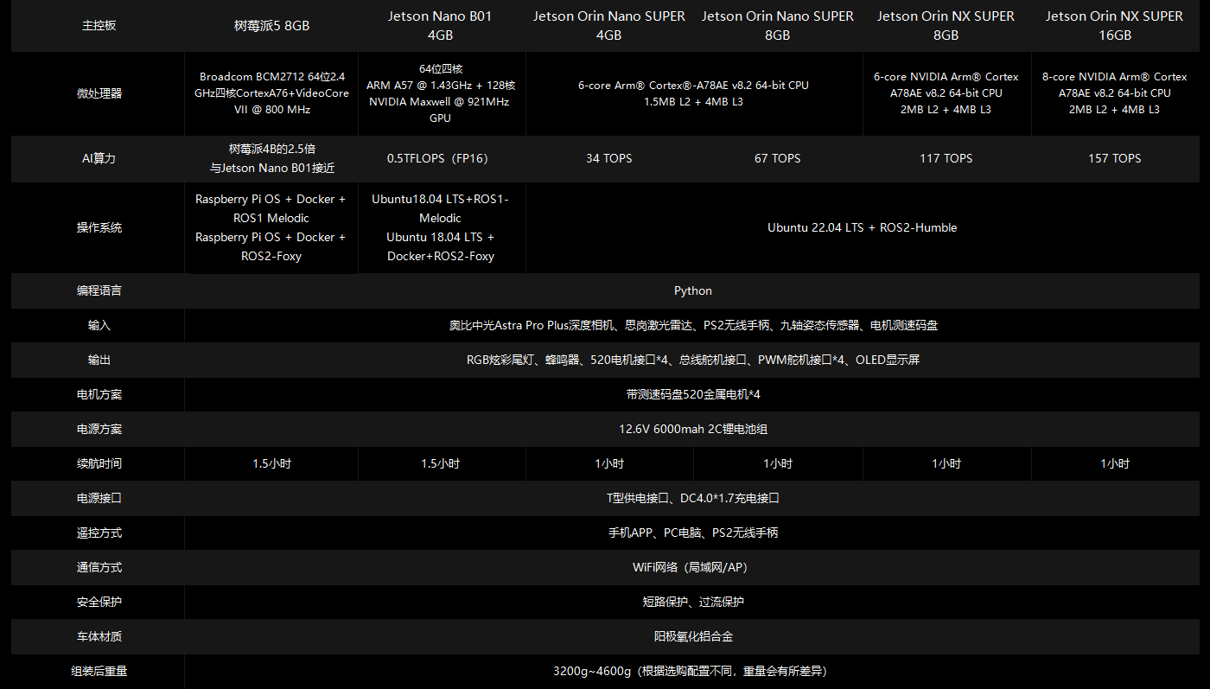Click the 电机方案 row label
This screenshot has width=1210, height=689.
point(99,394)
